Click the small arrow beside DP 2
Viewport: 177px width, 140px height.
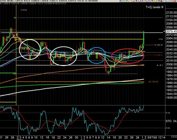click(x=158, y=65)
